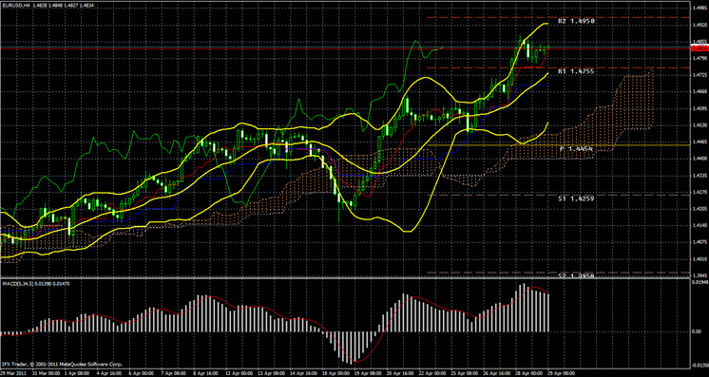
Task: Click the 1.4790 price scale value
Action: pyautogui.click(x=699, y=58)
